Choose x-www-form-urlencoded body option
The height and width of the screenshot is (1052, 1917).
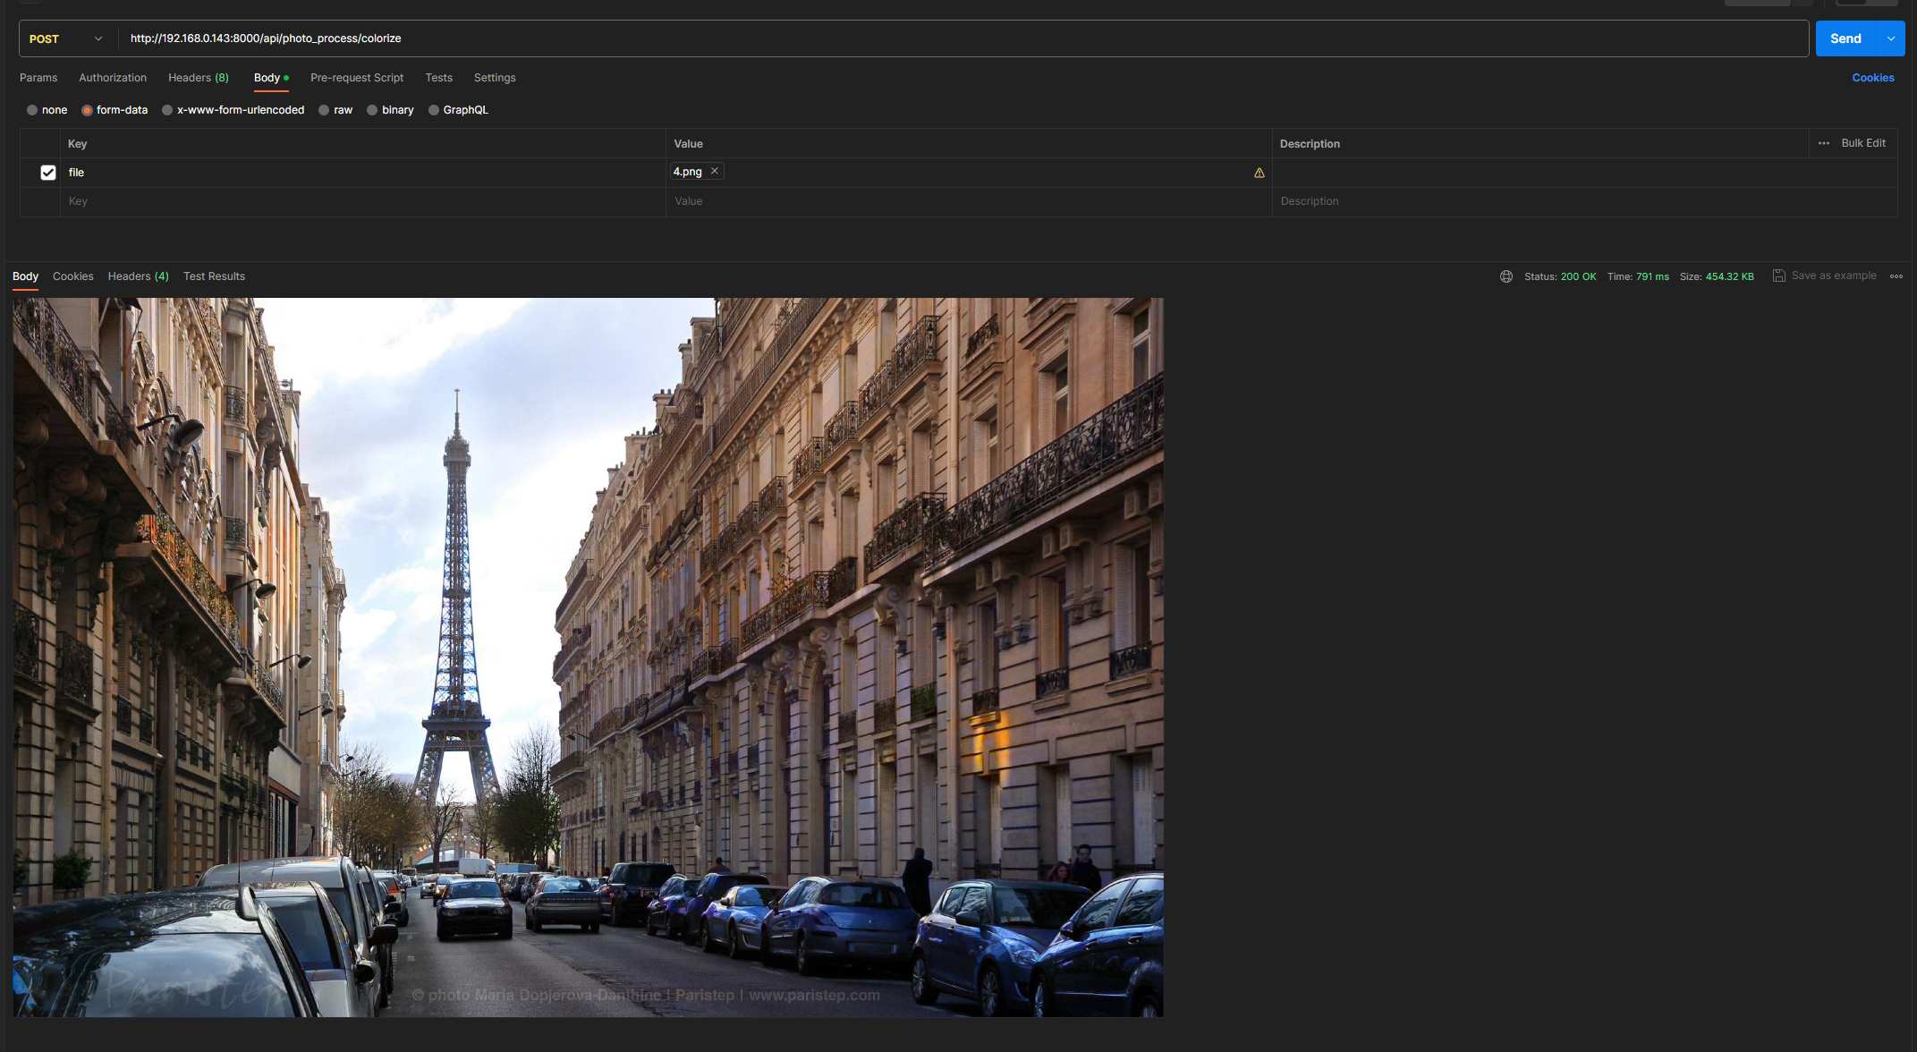pos(168,110)
